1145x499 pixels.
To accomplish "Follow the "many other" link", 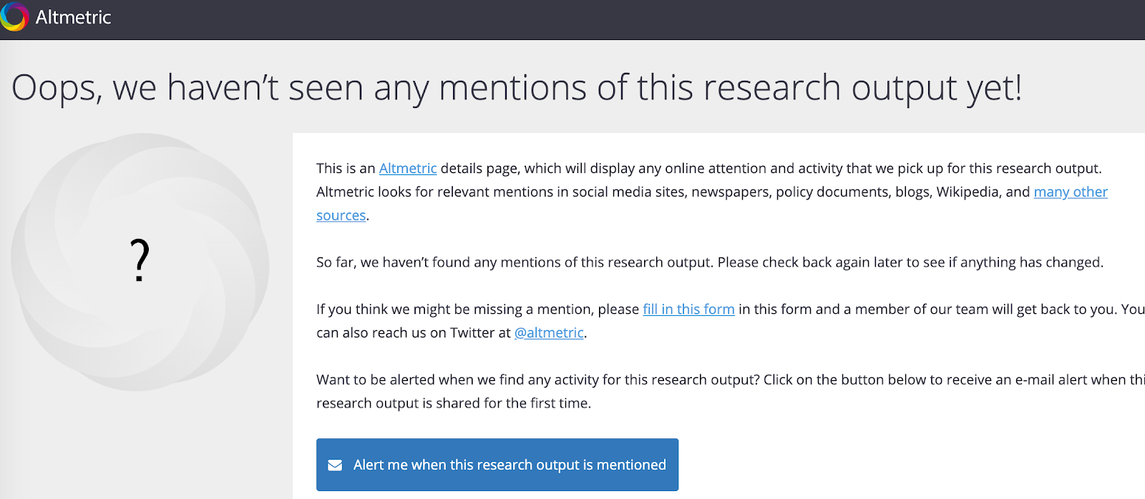I will 1070,192.
